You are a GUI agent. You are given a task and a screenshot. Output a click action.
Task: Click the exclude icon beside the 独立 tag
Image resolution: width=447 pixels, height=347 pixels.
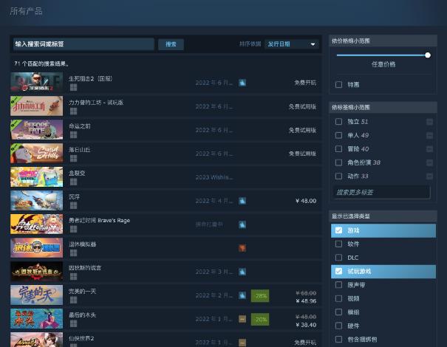(x=429, y=122)
